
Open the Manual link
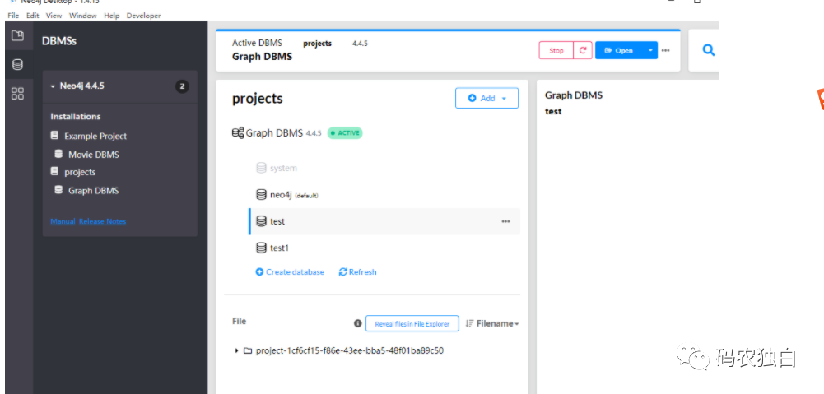pyautogui.click(x=63, y=221)
